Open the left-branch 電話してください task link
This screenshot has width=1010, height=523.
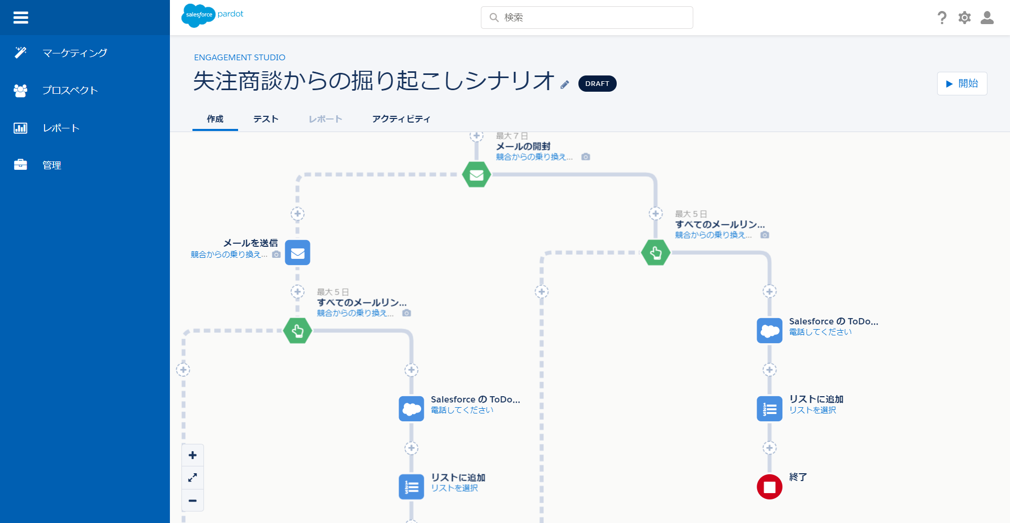click(x=462, y=410)
